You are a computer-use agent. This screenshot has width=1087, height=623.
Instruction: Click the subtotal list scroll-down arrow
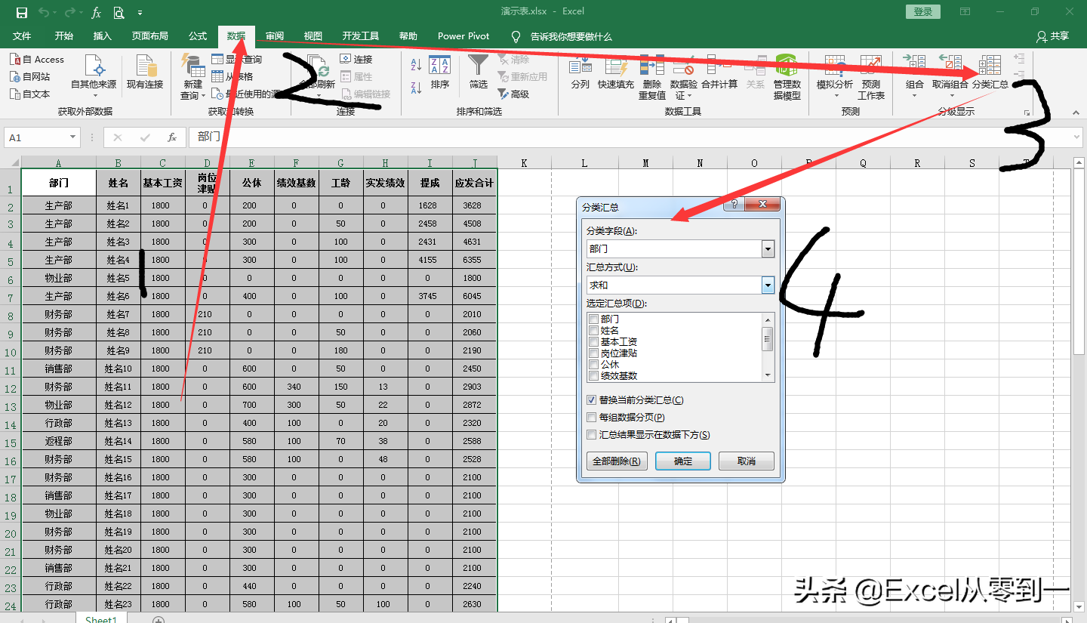coord(768,375)
